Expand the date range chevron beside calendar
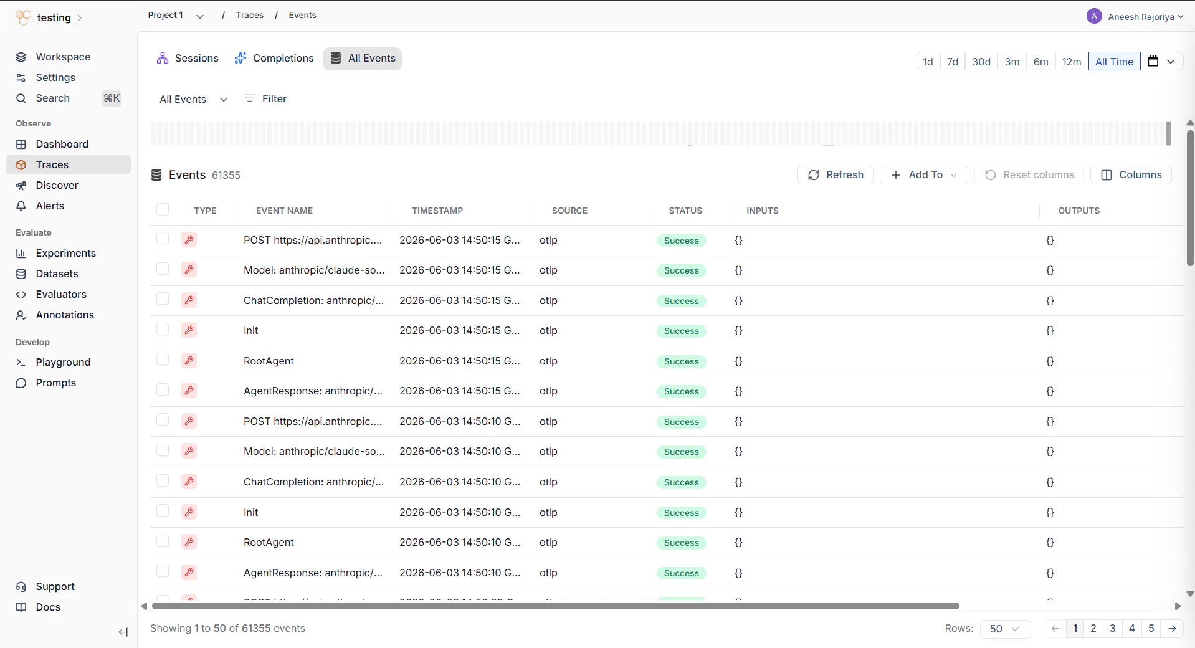 (1171, 61)
